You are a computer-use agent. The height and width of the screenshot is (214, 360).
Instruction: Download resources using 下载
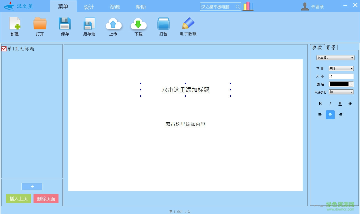[x=138, y=26]
